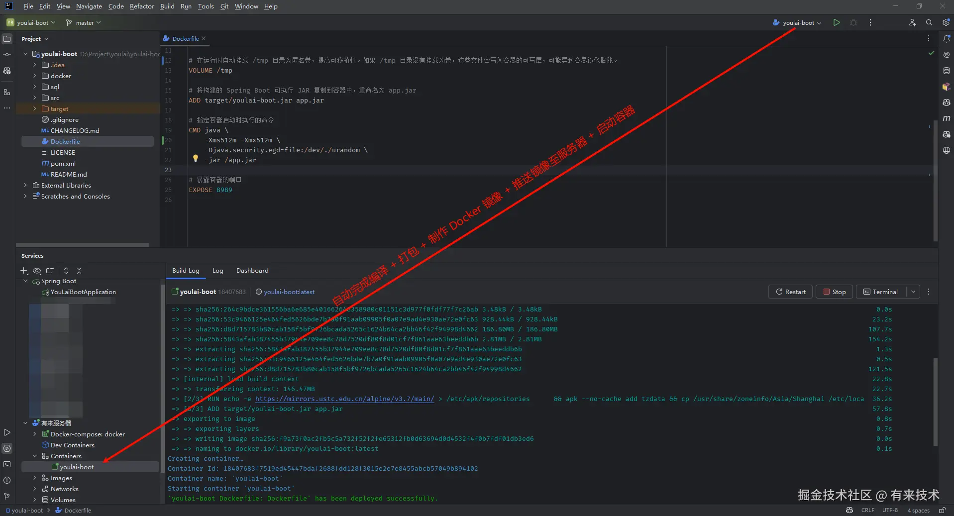
Task: Open the Structure tool window icon
Action: coord(7,92)
